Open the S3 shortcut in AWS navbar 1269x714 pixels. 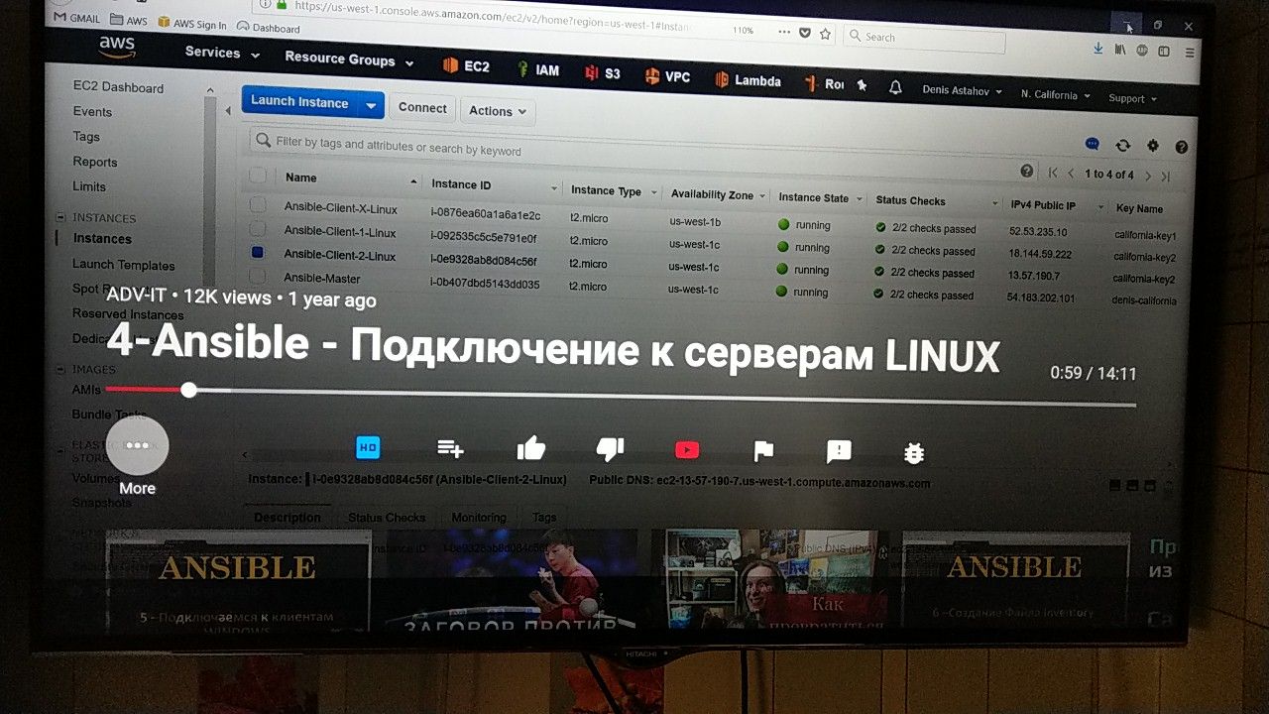coord(603,73)
